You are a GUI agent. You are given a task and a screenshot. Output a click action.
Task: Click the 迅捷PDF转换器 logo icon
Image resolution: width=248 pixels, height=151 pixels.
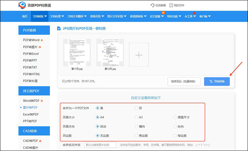click(22, 5)
